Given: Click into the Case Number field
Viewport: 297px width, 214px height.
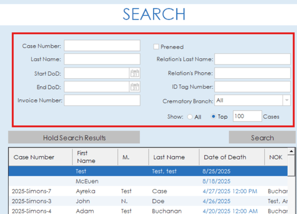Looking at the screenshot, I should coord(102,46).
